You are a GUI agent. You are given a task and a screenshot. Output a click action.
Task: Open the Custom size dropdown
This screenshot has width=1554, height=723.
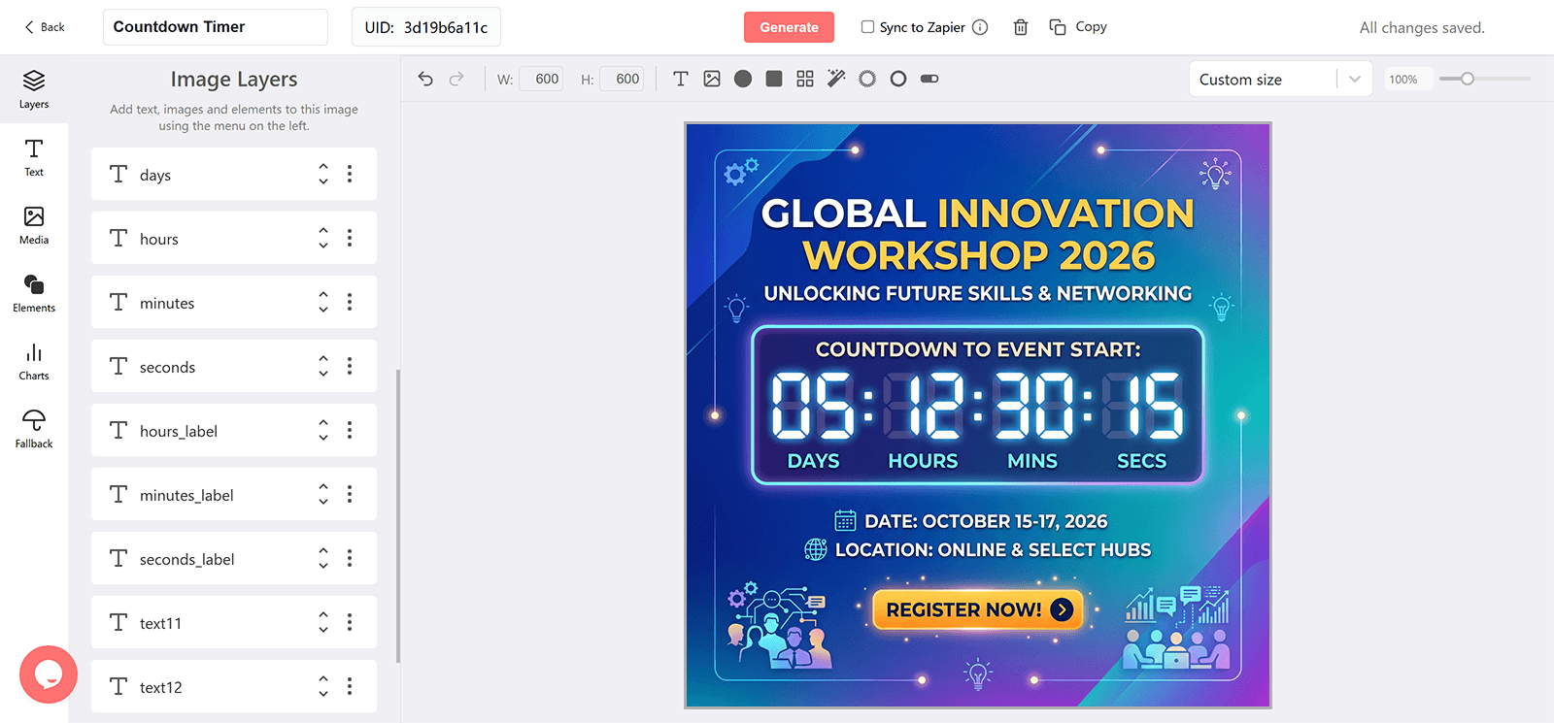tap(1280, 80)
